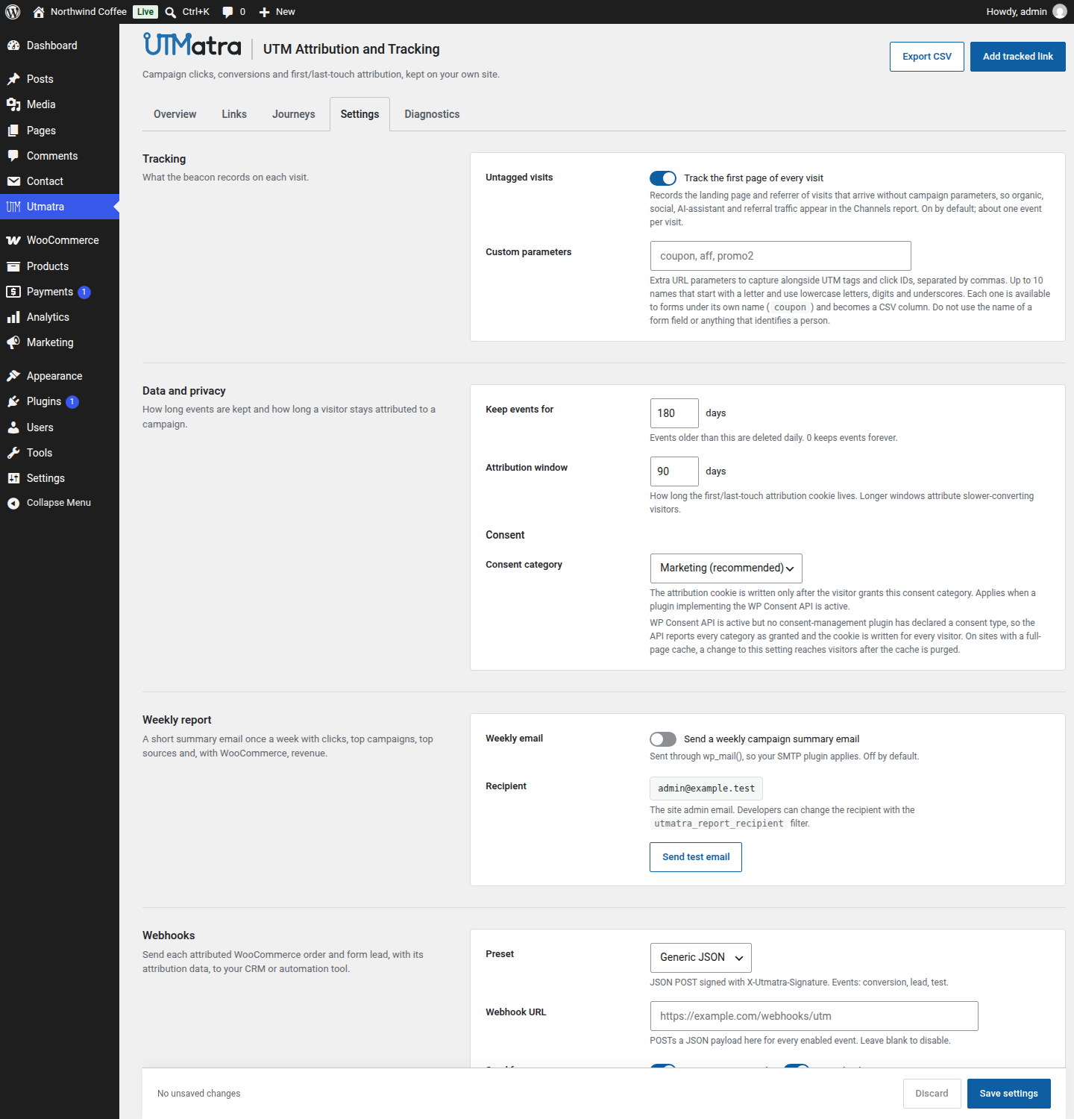Focus the Custom parameters text field
The image size is (1074, 1119).
point(781,256)
